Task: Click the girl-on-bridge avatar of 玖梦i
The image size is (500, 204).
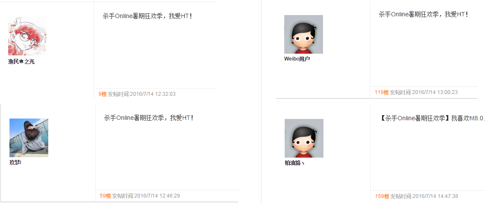Action: click(29, 137)
